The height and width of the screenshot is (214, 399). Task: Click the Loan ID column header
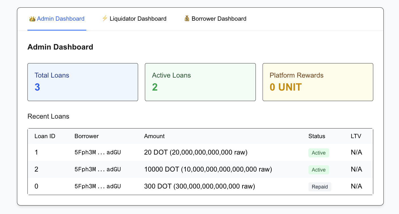tap(45, 136)
